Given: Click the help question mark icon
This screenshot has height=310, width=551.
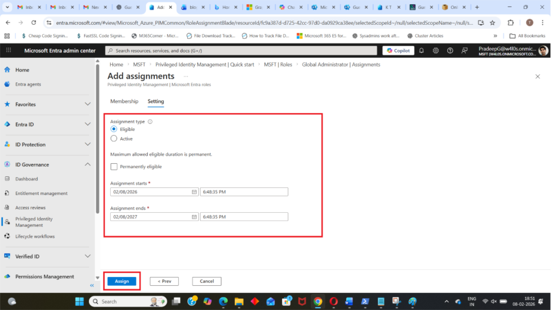Looking at the screenshot, I should pyautogui.click(x=450, y=51).
